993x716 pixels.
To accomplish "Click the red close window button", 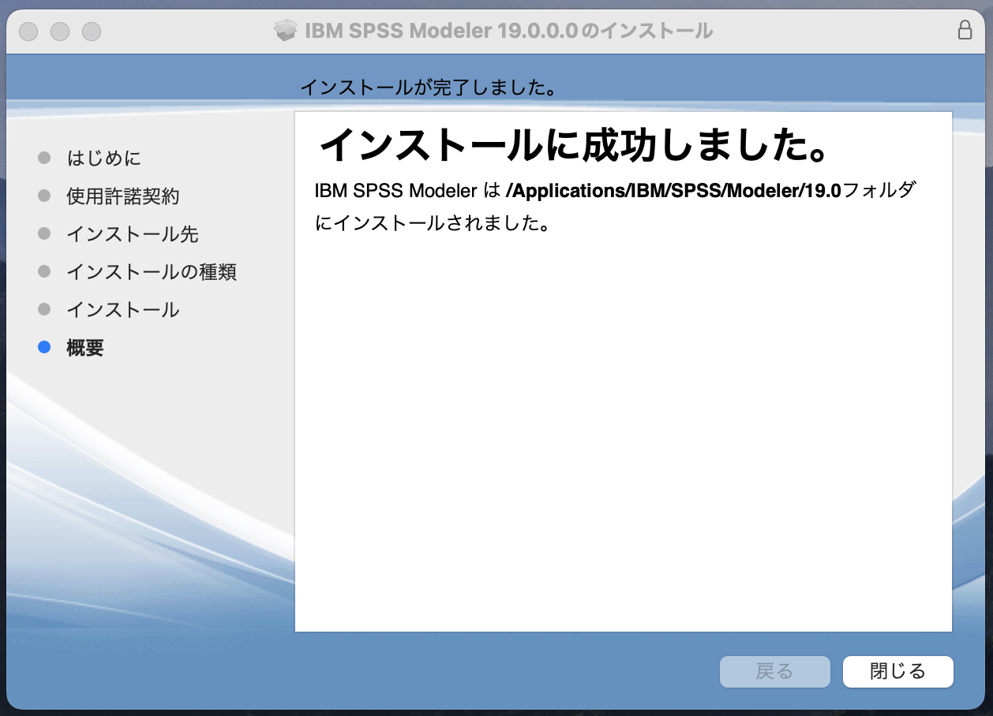I will pos(28,32).
